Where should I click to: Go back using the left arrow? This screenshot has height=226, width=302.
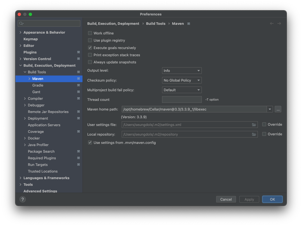tap(272, 23)
